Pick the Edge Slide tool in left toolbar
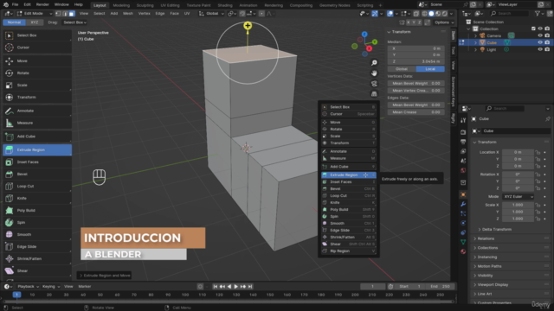 pyautogui.click(x=37, y=246)
